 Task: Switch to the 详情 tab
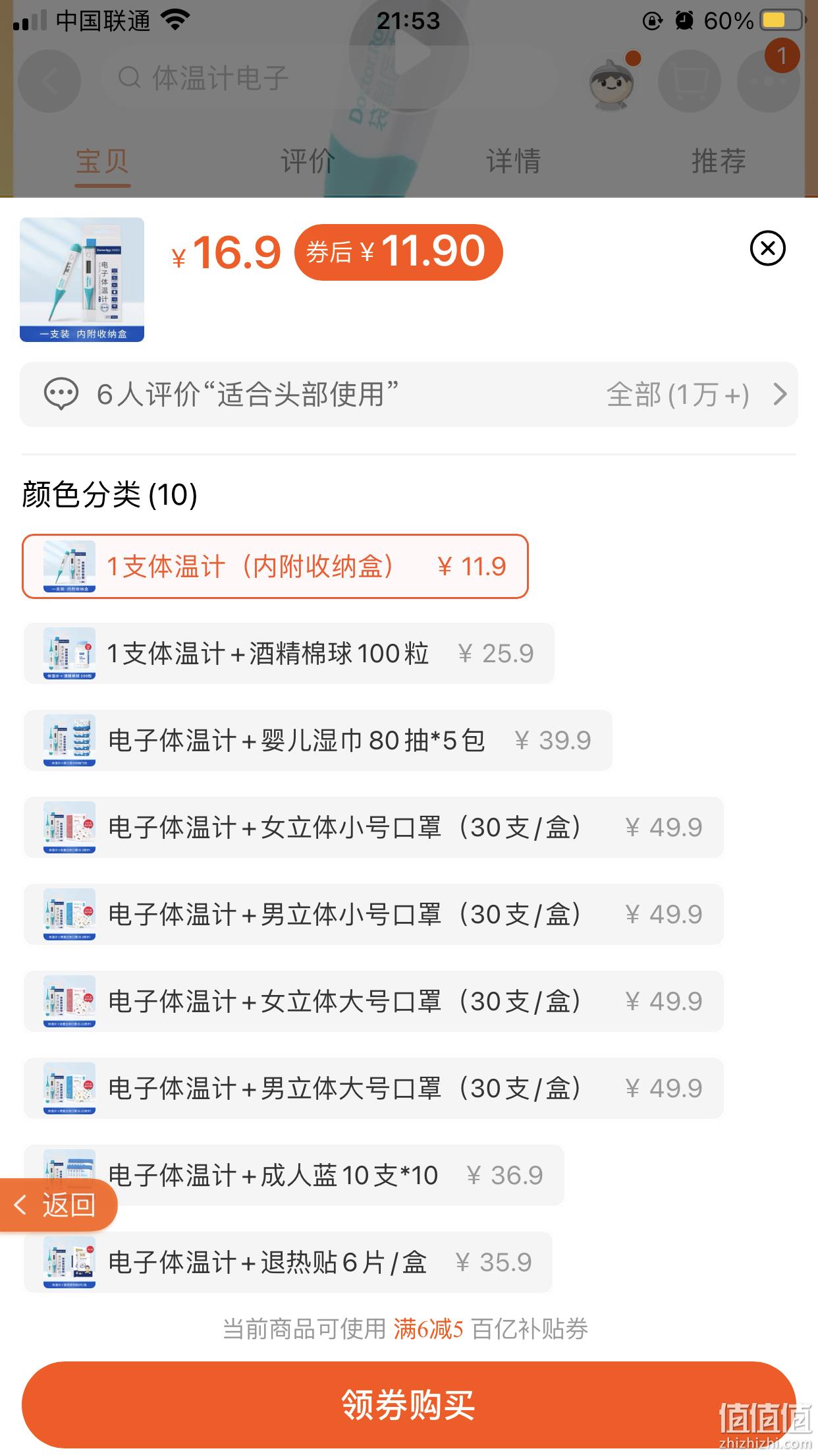coord(513,161)
